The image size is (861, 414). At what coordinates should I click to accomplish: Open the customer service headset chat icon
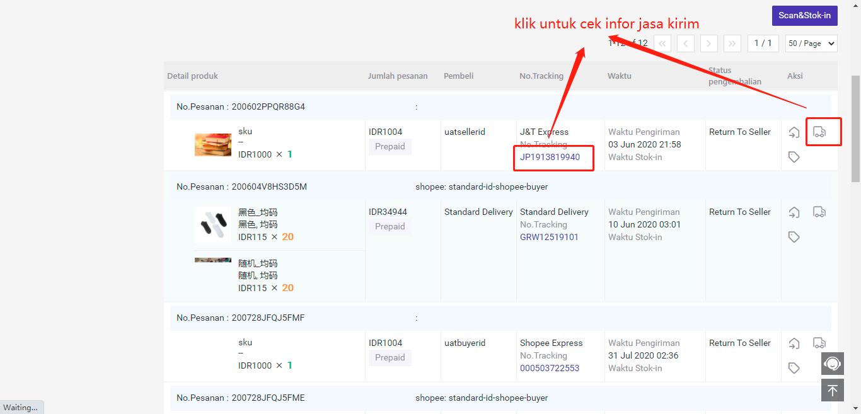click(x=832, y=364)
